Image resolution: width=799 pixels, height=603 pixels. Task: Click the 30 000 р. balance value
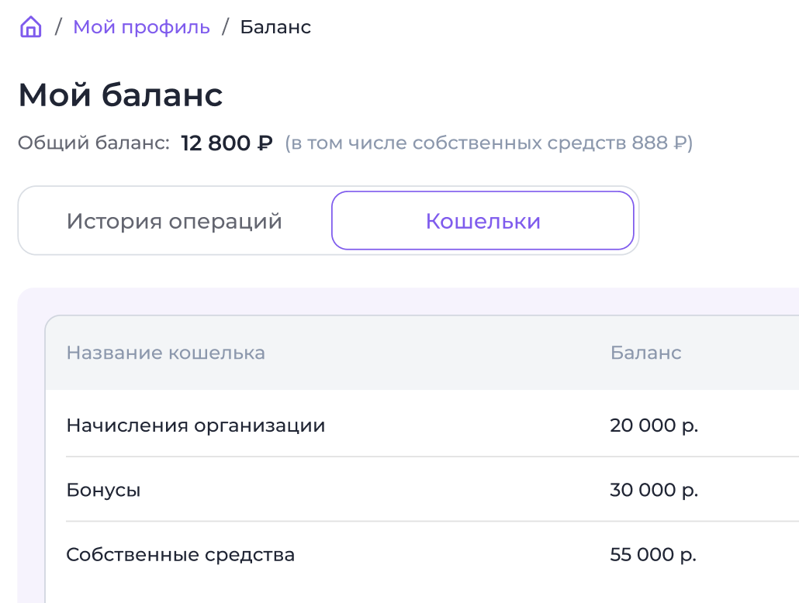click(654, 491)
